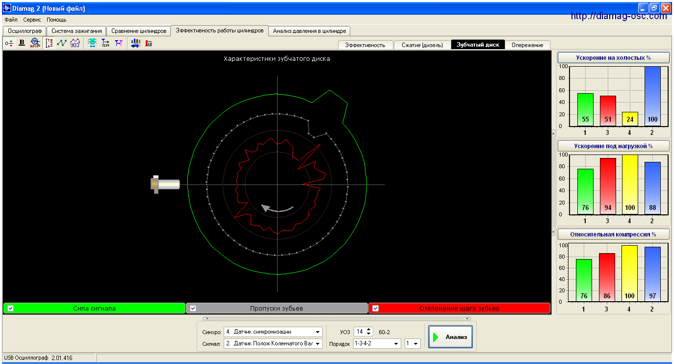Image resolution: width=674 pixels, height=364 pixels.
Task: Toggle the Сила сигнала checkbox
Action: point(11,308)
